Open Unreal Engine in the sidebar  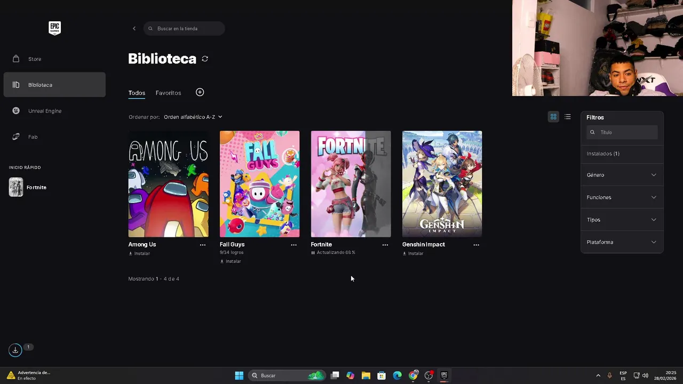click(x=54, y=111)
